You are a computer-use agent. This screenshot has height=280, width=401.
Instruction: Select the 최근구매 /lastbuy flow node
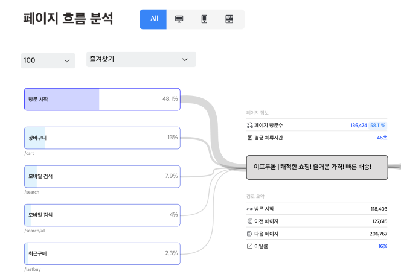[x=102, y=253]
